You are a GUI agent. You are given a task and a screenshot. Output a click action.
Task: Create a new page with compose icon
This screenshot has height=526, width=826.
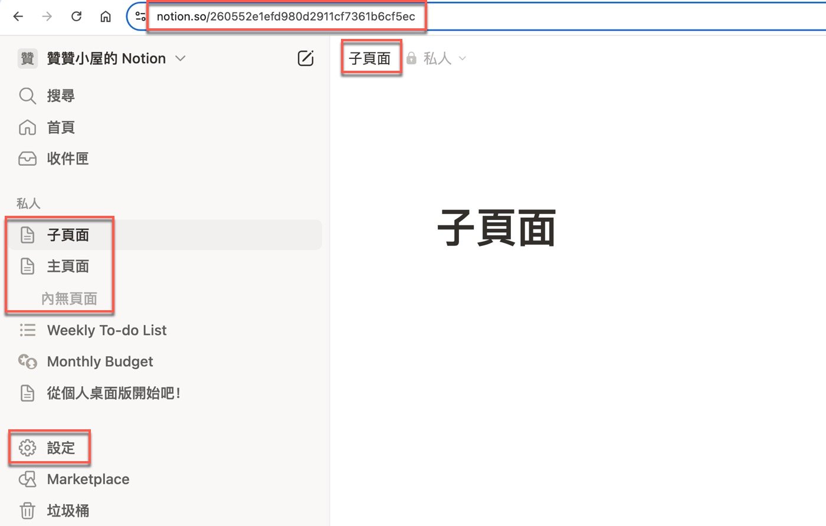[x=305, y=58]
